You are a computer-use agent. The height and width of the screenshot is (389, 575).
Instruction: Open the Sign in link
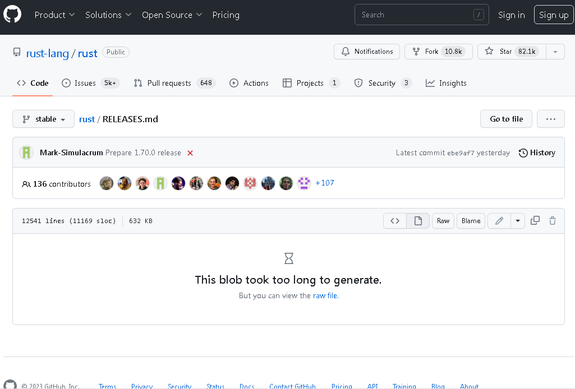(511, 15)
